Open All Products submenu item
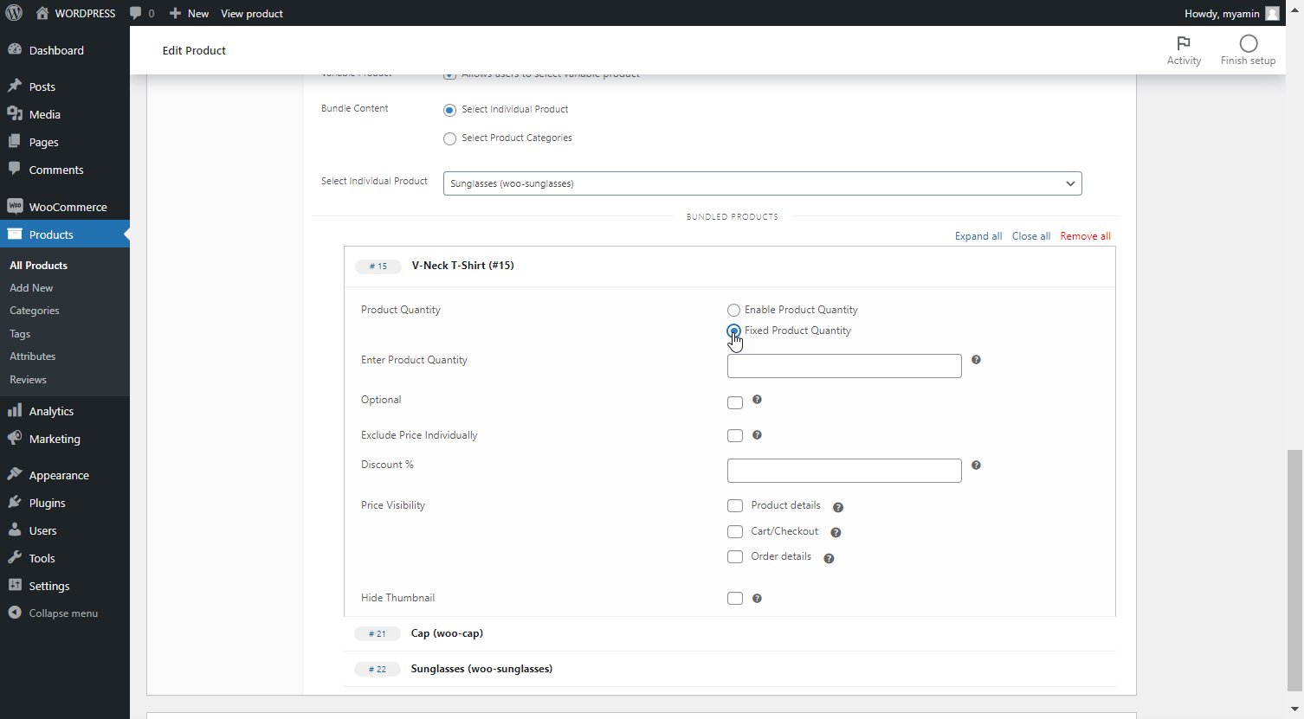Image resolution: width=1304 pixels, height=719 pixels. tap(38, 266)
